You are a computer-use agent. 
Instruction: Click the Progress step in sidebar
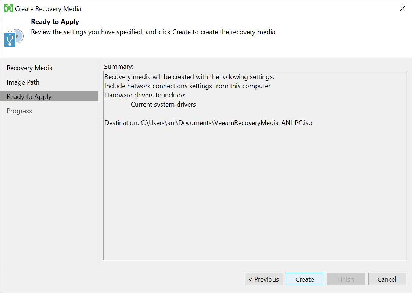pyautogui.click(x=19, y=111)
